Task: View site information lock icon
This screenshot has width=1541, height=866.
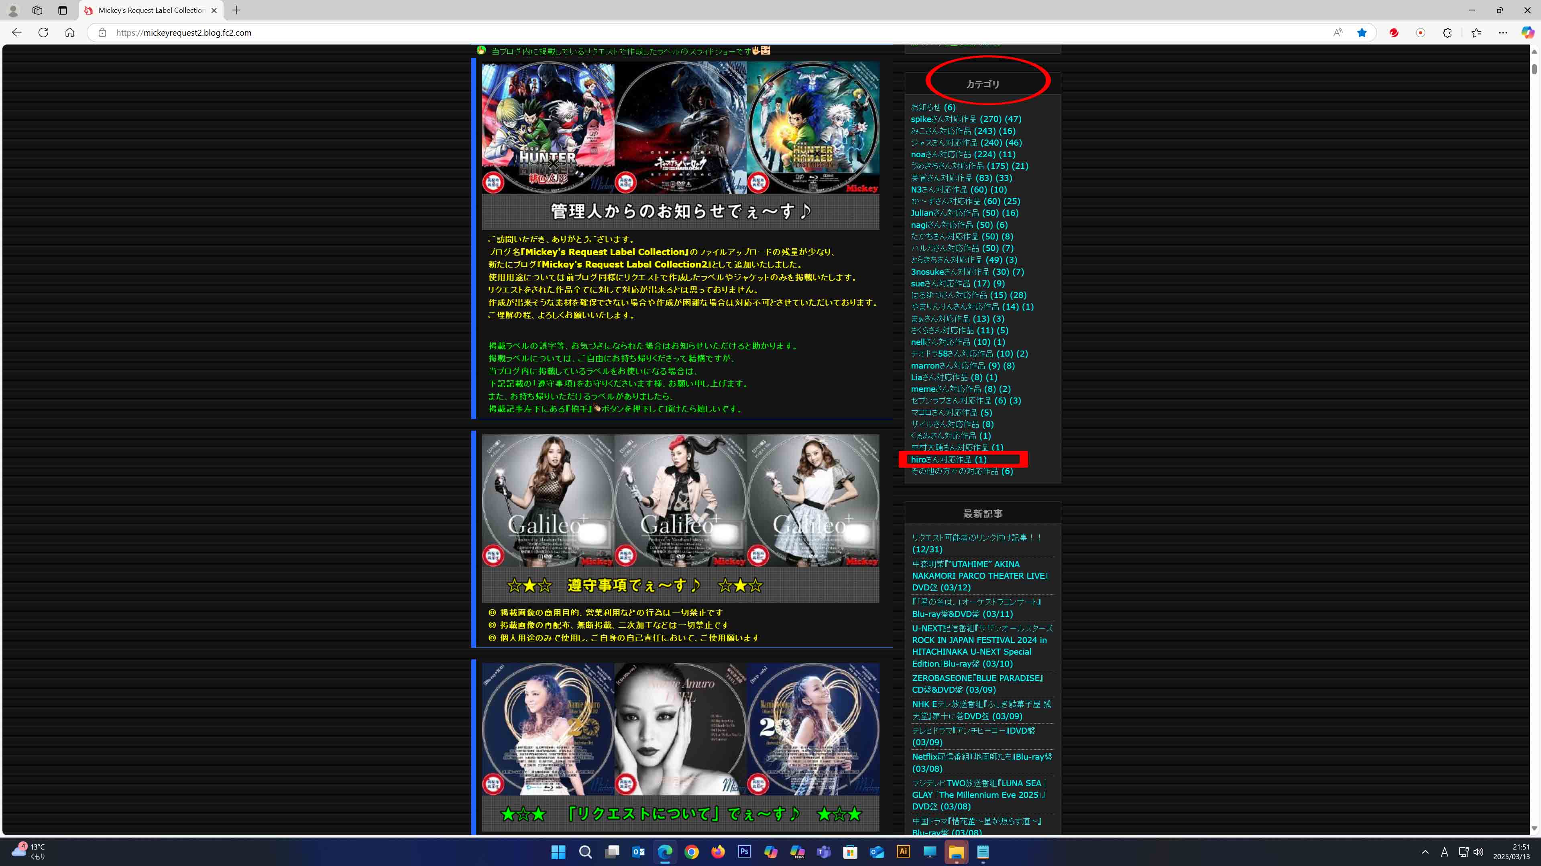Action: click(102, 32)
